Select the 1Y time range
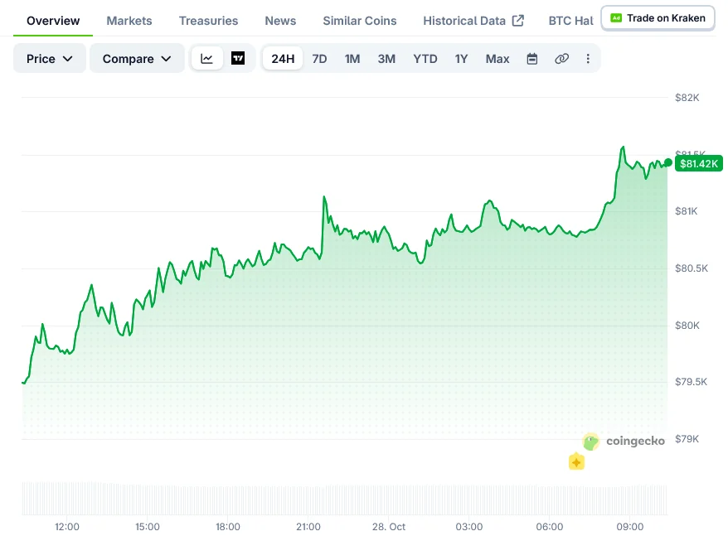Screen dimensions: 728x536 click(461, 59)
